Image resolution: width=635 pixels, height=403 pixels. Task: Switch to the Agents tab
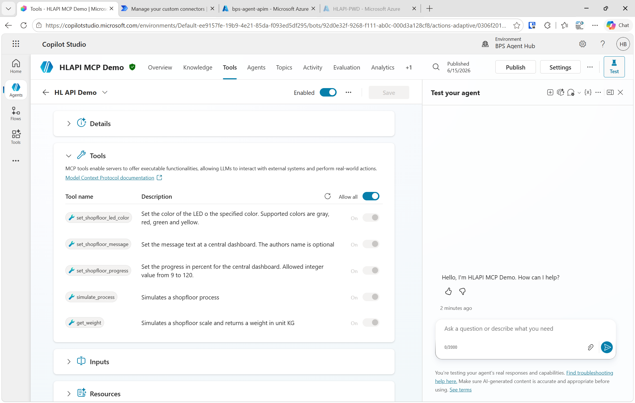[x=256, y=67]
